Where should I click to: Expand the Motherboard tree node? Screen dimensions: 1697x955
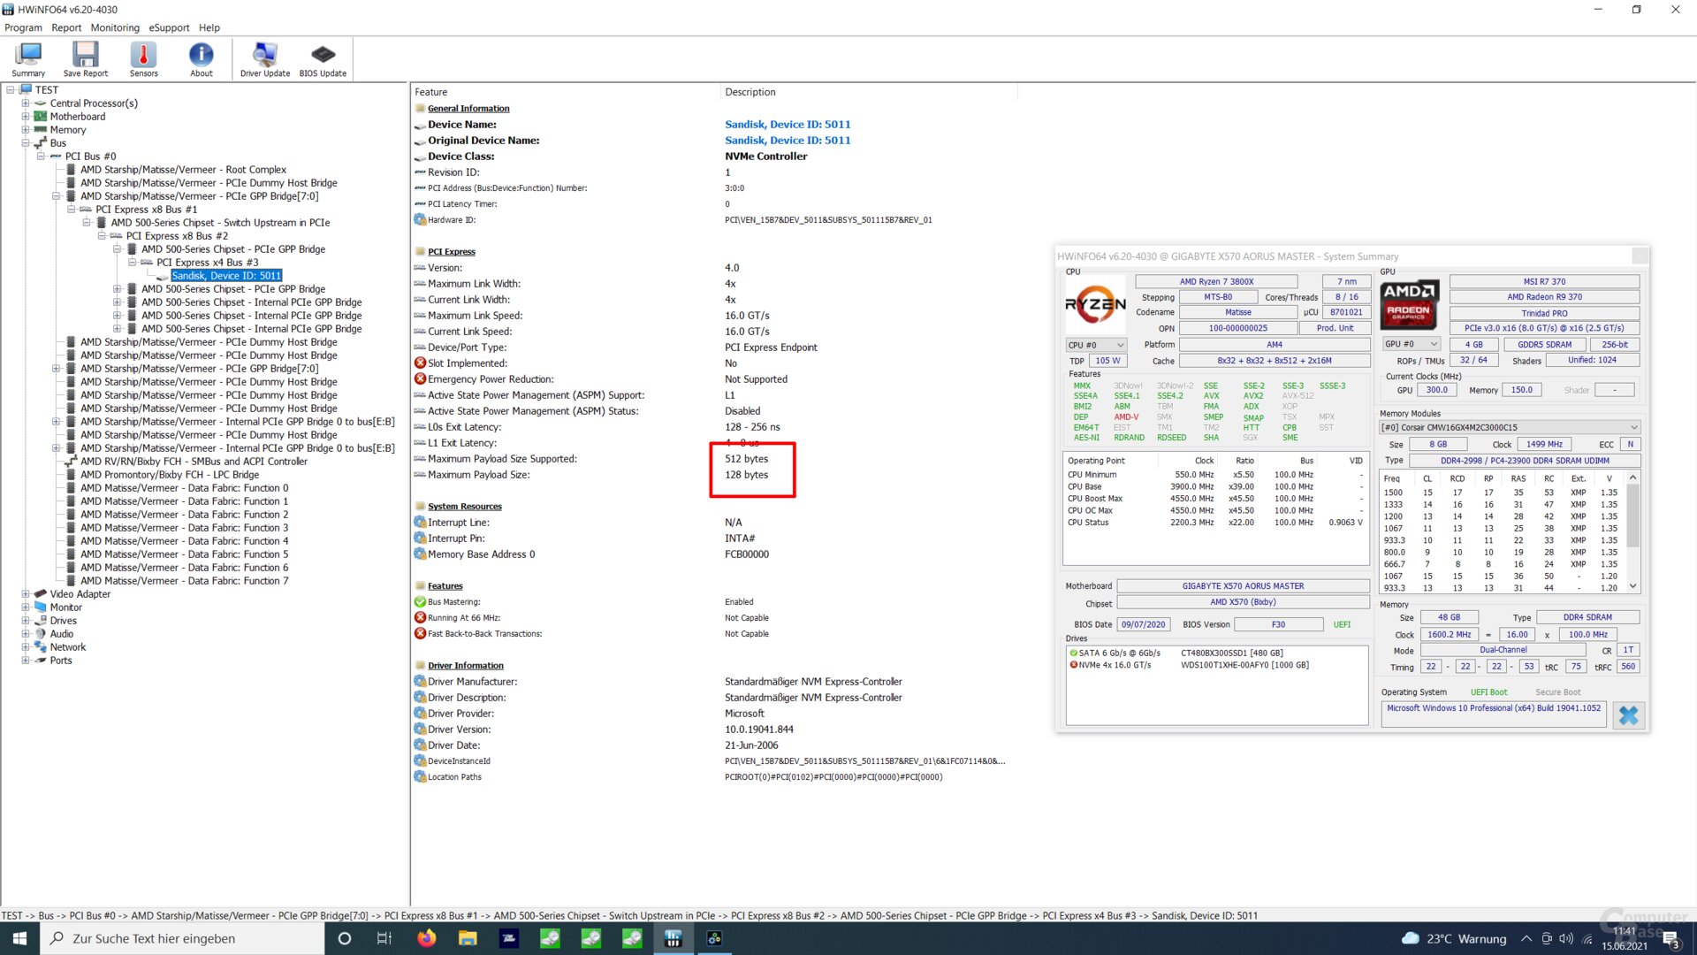click(x=26, y=117)
